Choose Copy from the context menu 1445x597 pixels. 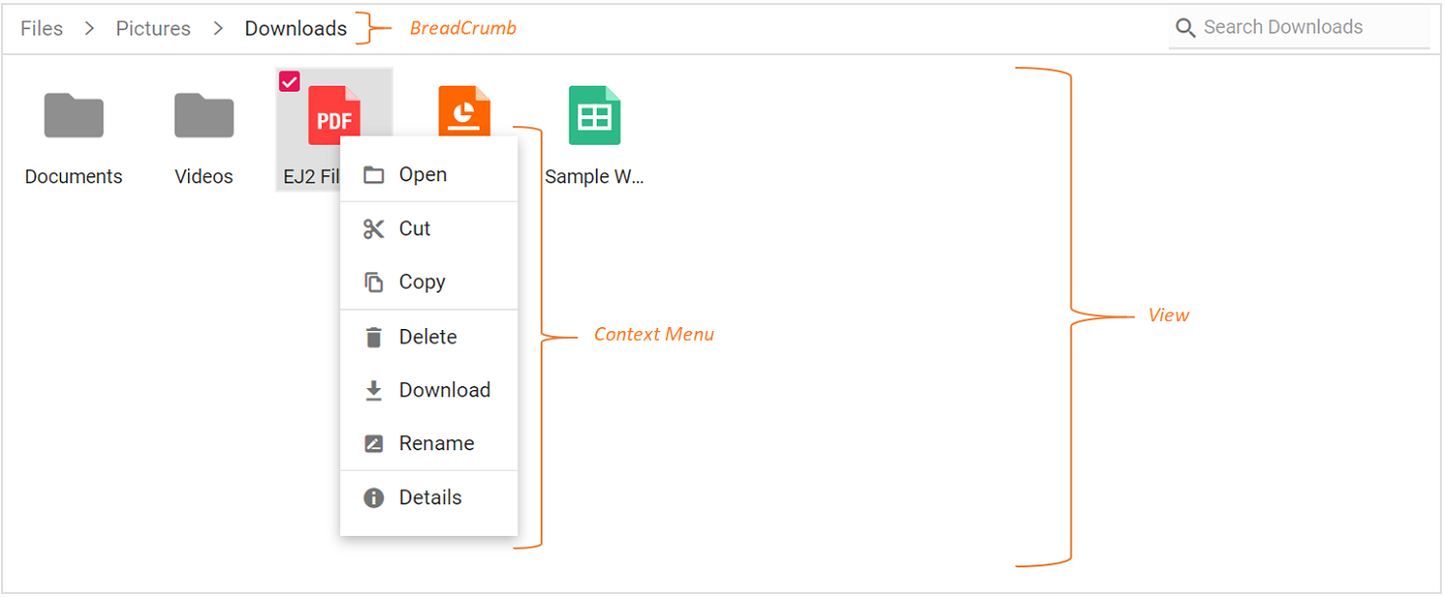(428, 282)
